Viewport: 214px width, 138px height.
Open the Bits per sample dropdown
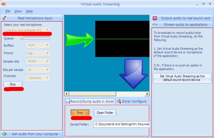[x=38, y=70]
